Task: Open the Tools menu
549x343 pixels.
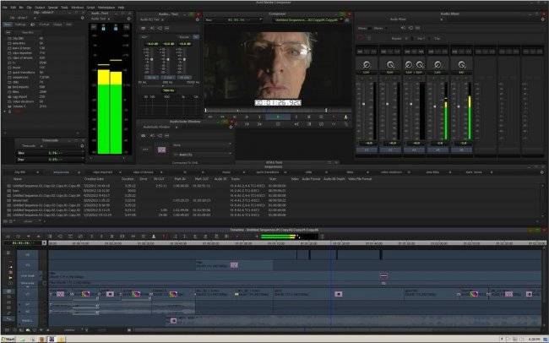Action: point(64,8)
